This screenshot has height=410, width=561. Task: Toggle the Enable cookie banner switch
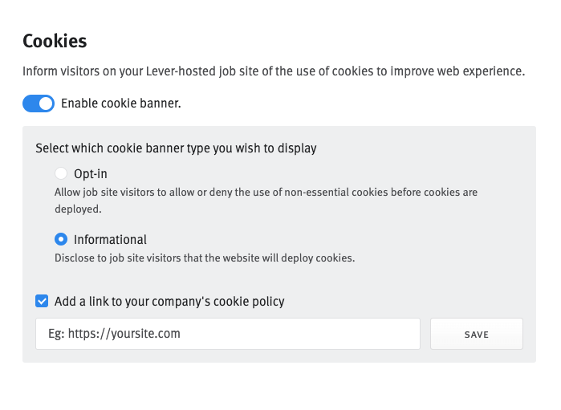tap(39, 104)
